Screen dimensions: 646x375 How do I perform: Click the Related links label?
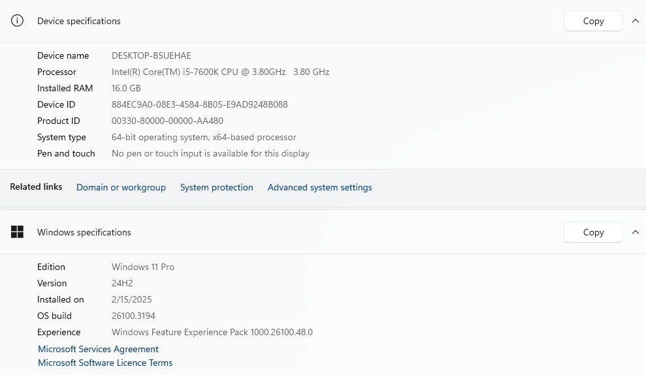coord(36,187)
